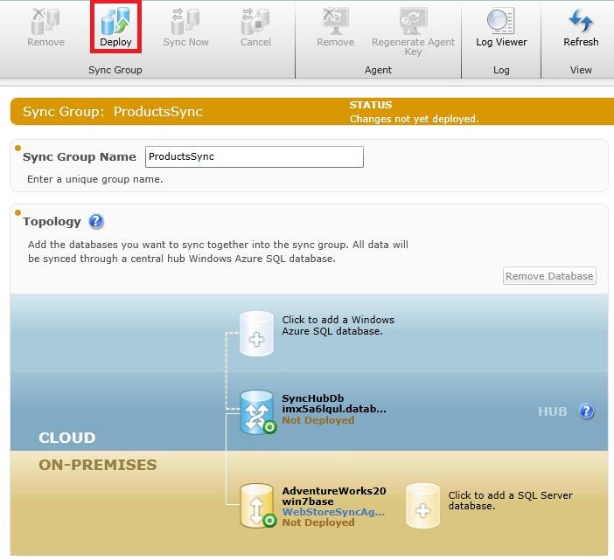Click the Sync Group Name input field
The width and height of the screenshot is (614, 560).
(x=255, y=156)
